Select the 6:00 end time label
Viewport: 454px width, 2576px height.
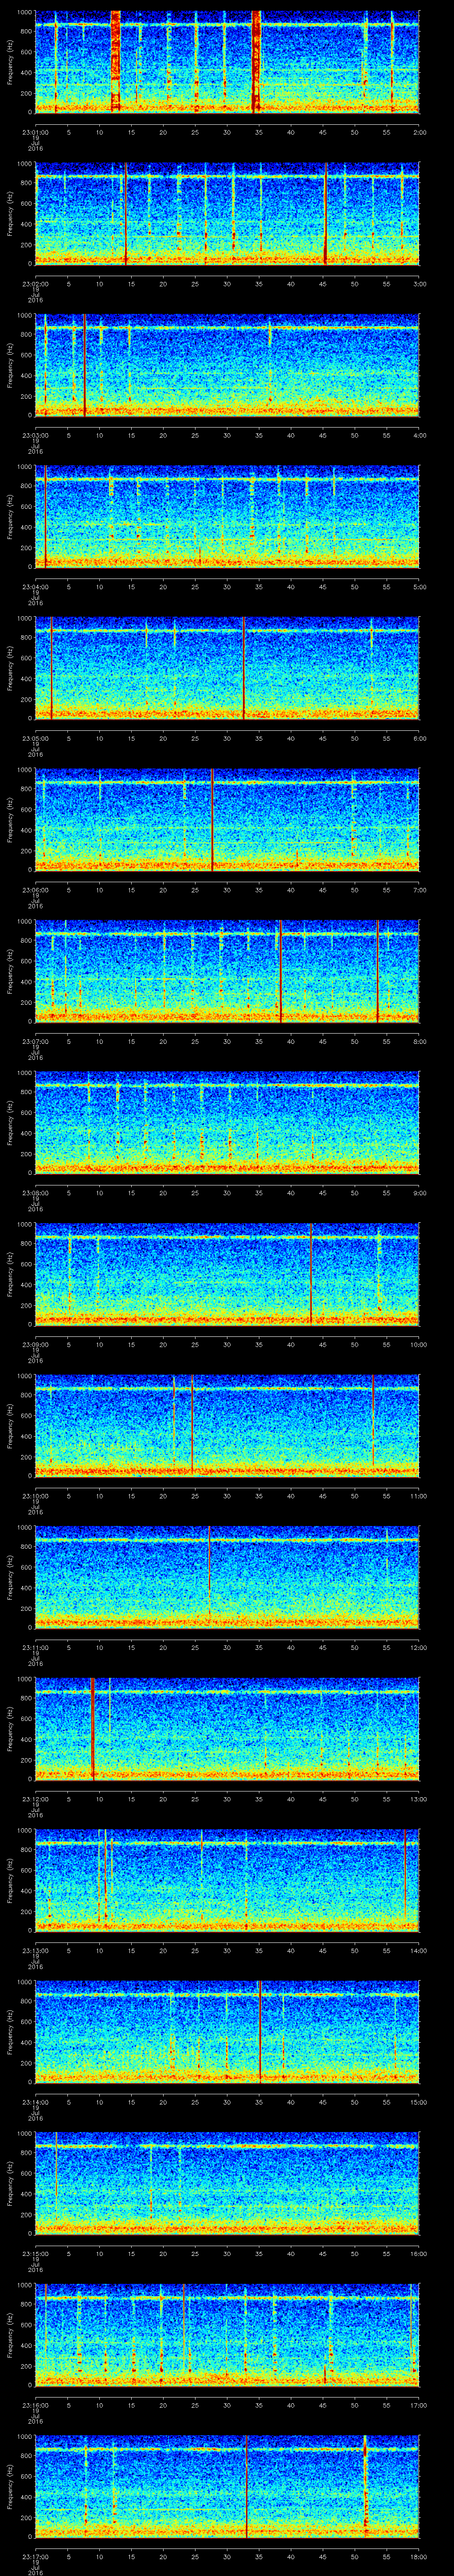[x=419, y=739]
